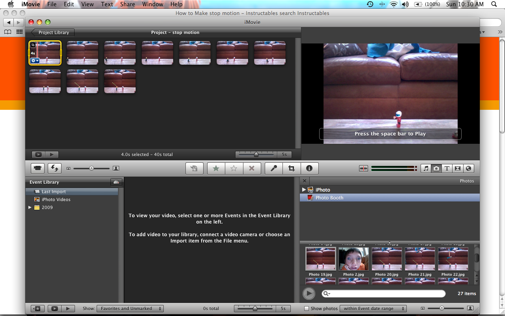The height and width of the screenshot is (316, 505).
Task: Open the Favorites and Unmarked show dropdown
Action: pyautogui.click(x=130, y=308)
